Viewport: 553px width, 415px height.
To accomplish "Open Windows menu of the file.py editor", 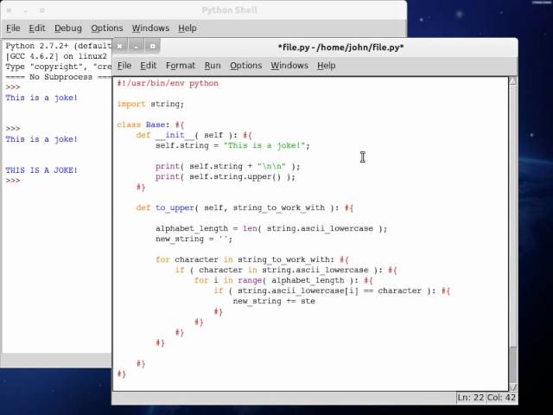I will click(x=289, y=65).
